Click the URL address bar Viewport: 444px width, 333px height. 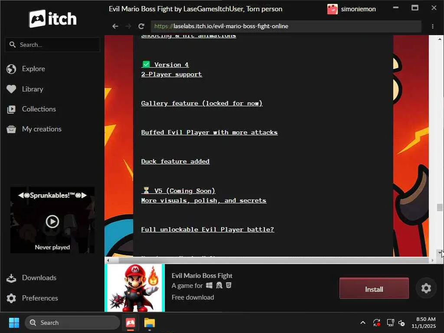click(x=286, y=26)
